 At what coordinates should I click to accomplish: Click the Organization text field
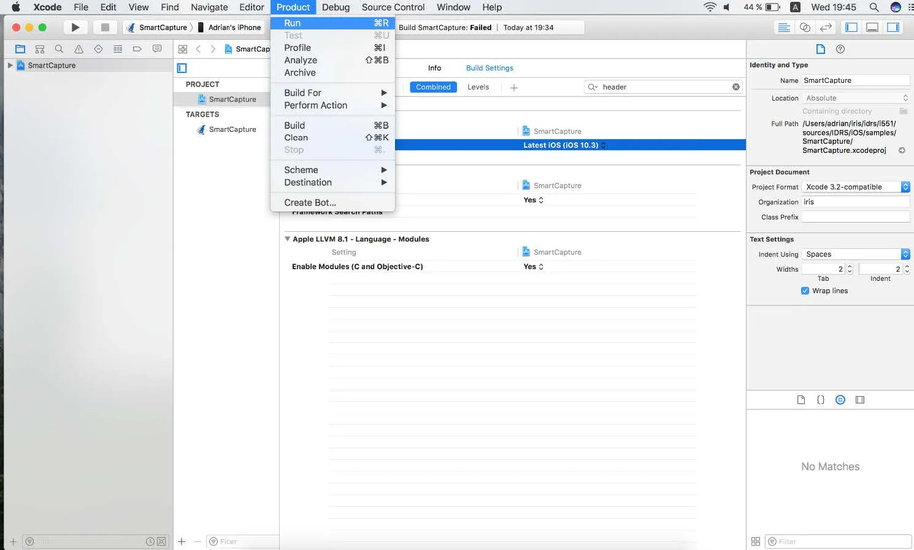click(x=855, y=202)
